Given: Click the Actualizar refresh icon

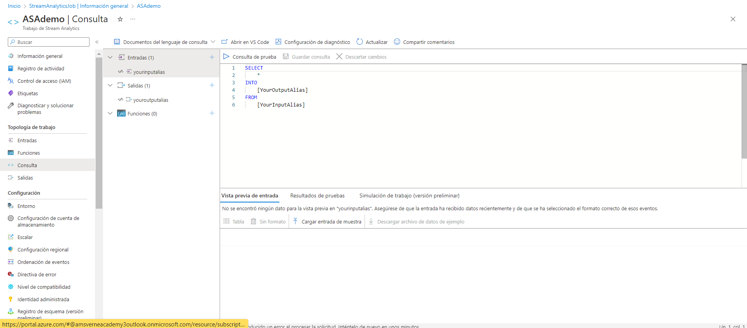Looking at the screenshot, I should [x=360, y=42].
